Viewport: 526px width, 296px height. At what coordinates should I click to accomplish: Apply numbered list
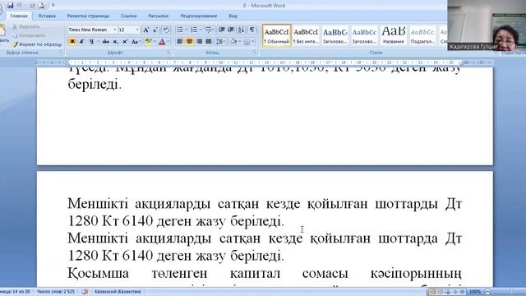194,30
